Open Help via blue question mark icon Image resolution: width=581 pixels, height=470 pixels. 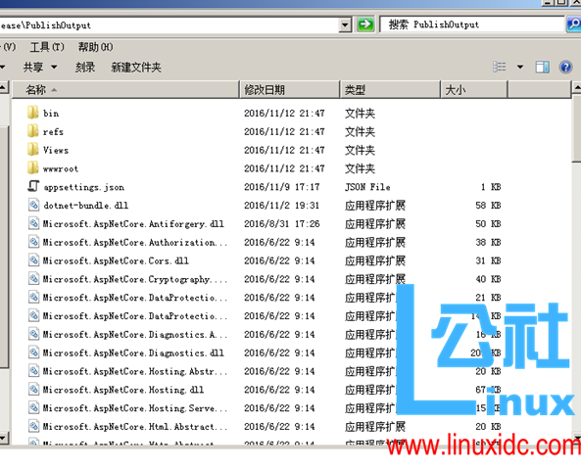[x=565, y=67]
